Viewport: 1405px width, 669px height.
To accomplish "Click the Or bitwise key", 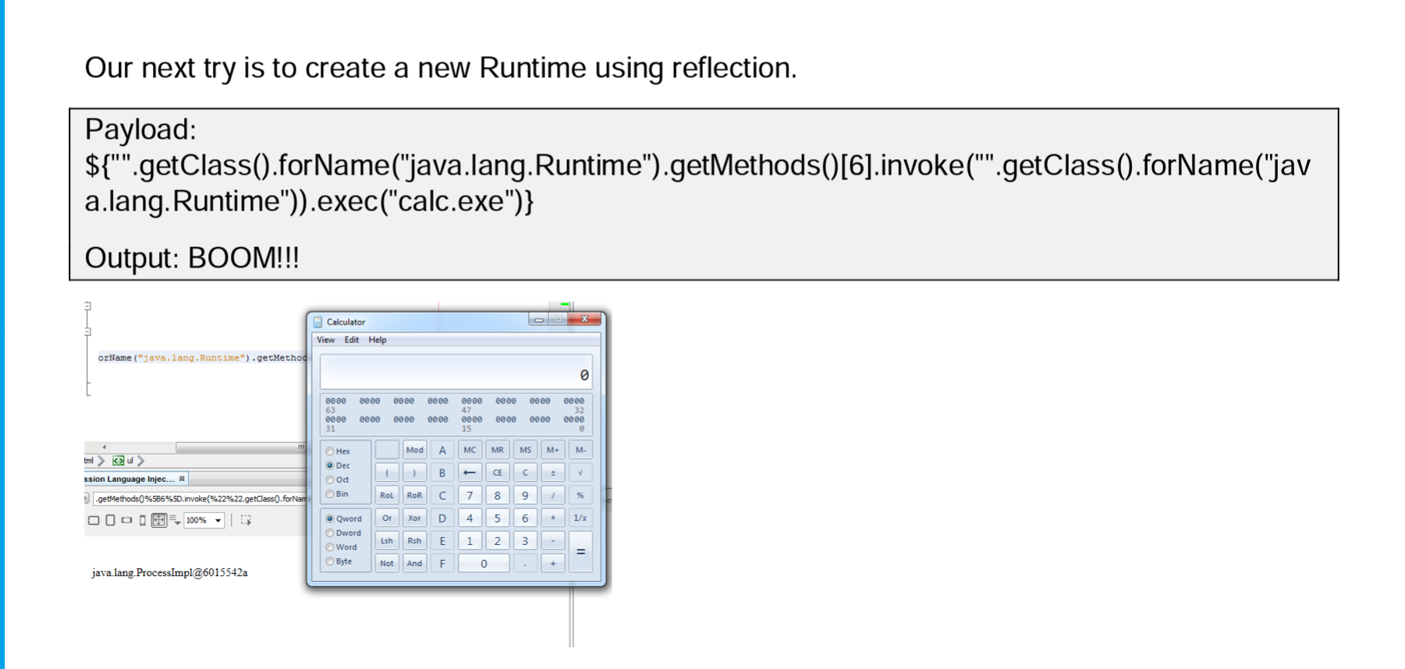I will 387,518.
